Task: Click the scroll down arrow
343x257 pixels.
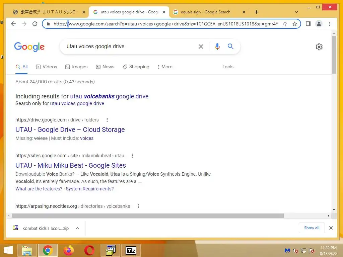Action: (334, 210)
